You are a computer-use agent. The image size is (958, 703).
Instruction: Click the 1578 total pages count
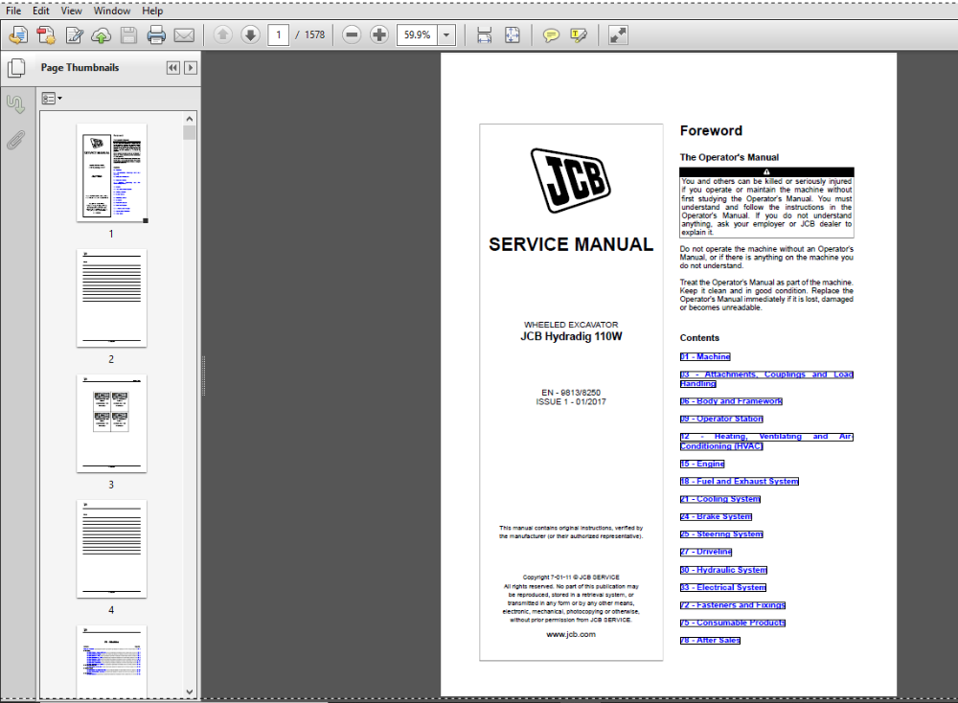(x=314, y=34)
